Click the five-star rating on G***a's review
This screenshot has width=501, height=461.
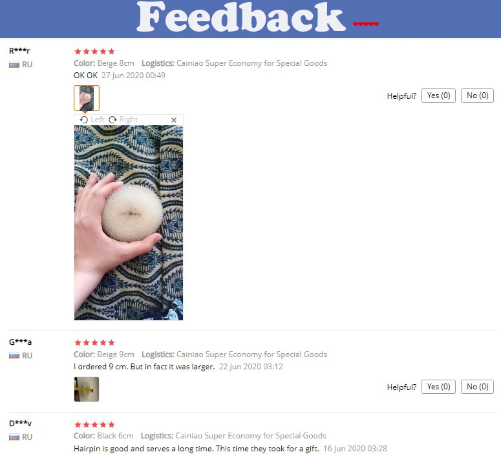(94, 343)
